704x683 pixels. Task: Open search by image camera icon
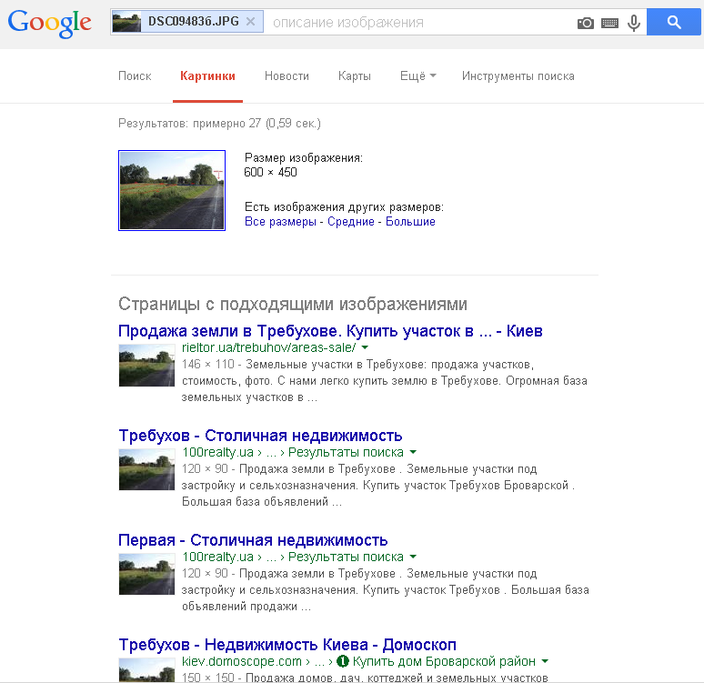point(586,23)
